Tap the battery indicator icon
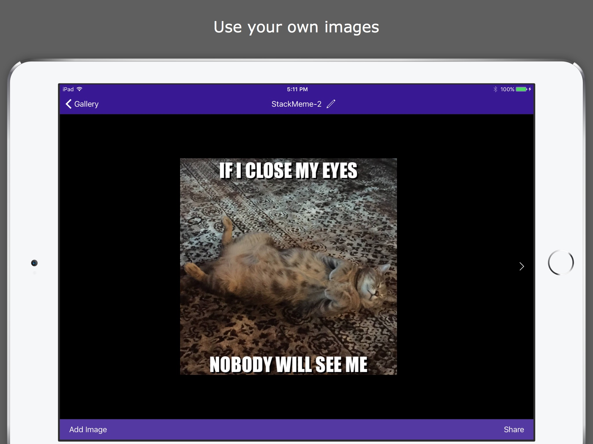 tap(521, 89)
